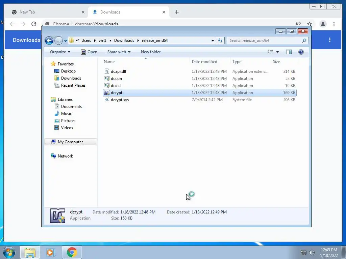Click the dcrypt.sys file name

120,100
